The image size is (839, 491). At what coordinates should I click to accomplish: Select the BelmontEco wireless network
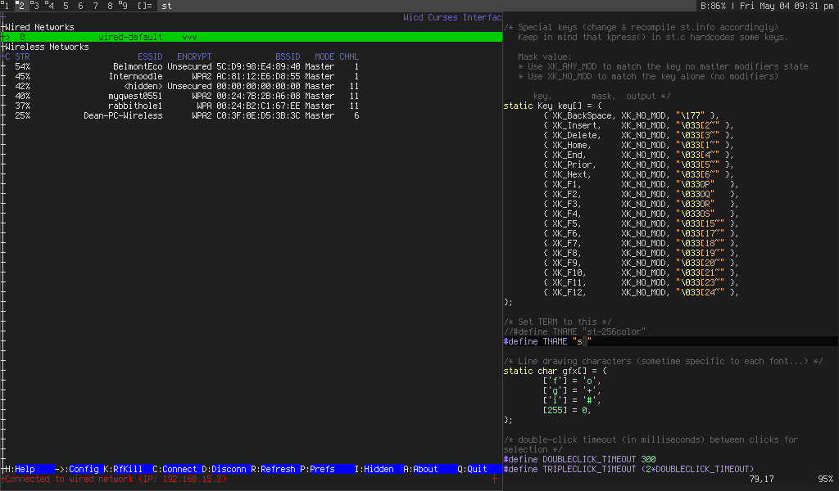(x=138, y=66)
